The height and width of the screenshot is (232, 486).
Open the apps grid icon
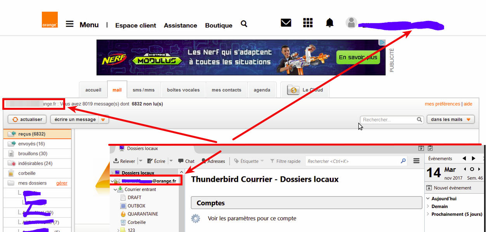point(308,22)
